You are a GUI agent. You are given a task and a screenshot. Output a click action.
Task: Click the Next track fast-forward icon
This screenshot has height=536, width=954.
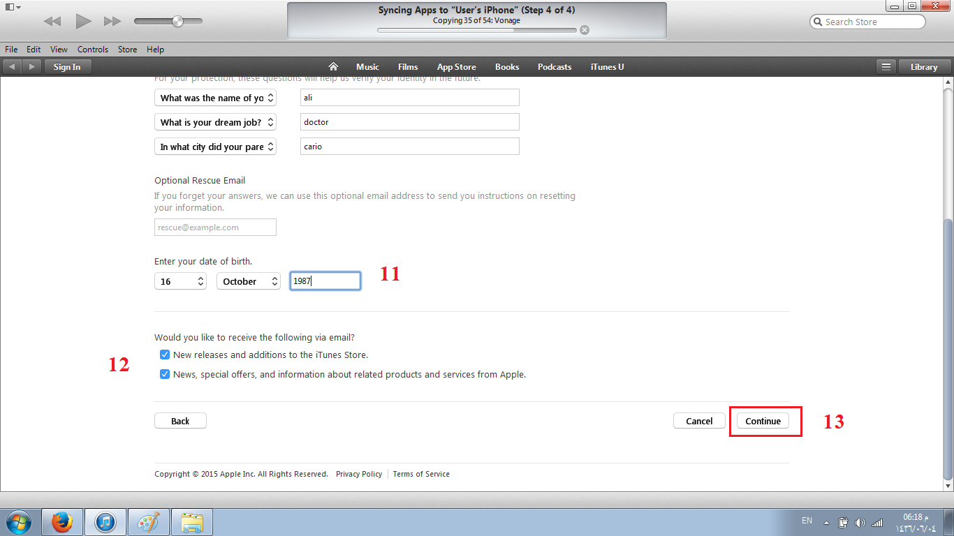(112, 22)
